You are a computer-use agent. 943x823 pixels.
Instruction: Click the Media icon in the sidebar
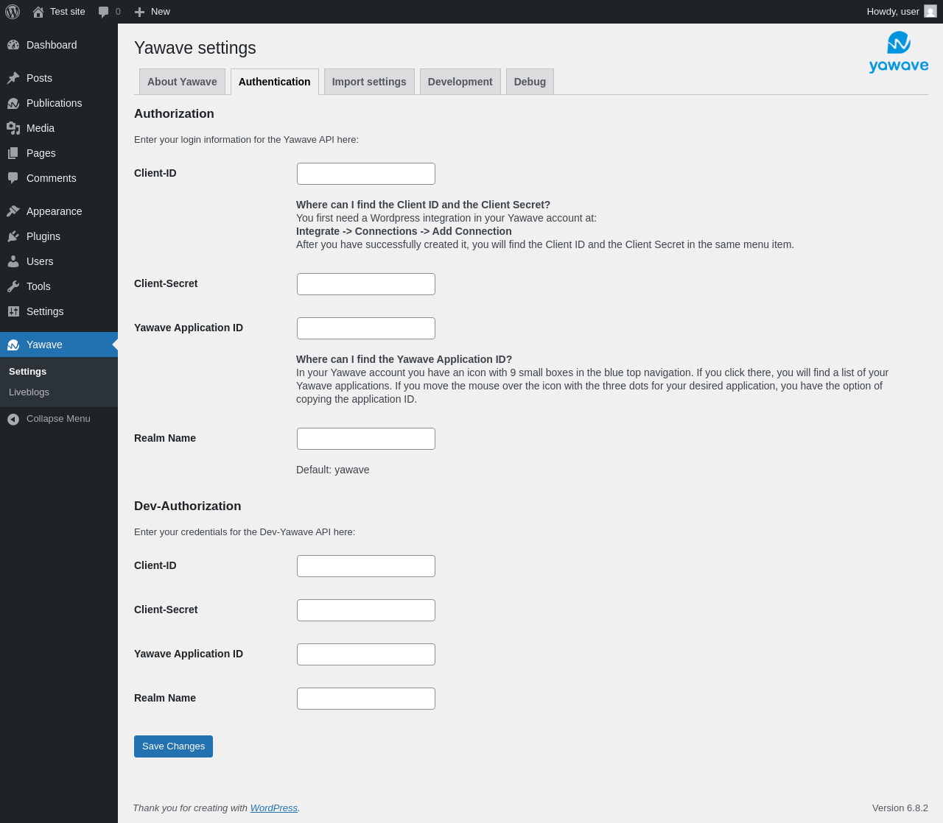(x=13, y=128)
